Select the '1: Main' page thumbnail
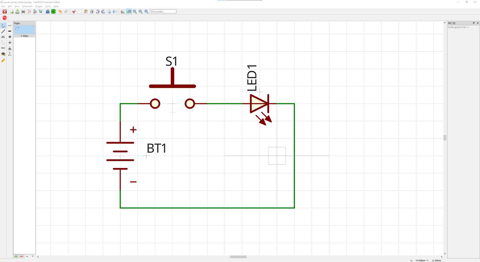The height and width of the screenshot is (262, 480). pos(24,32)
